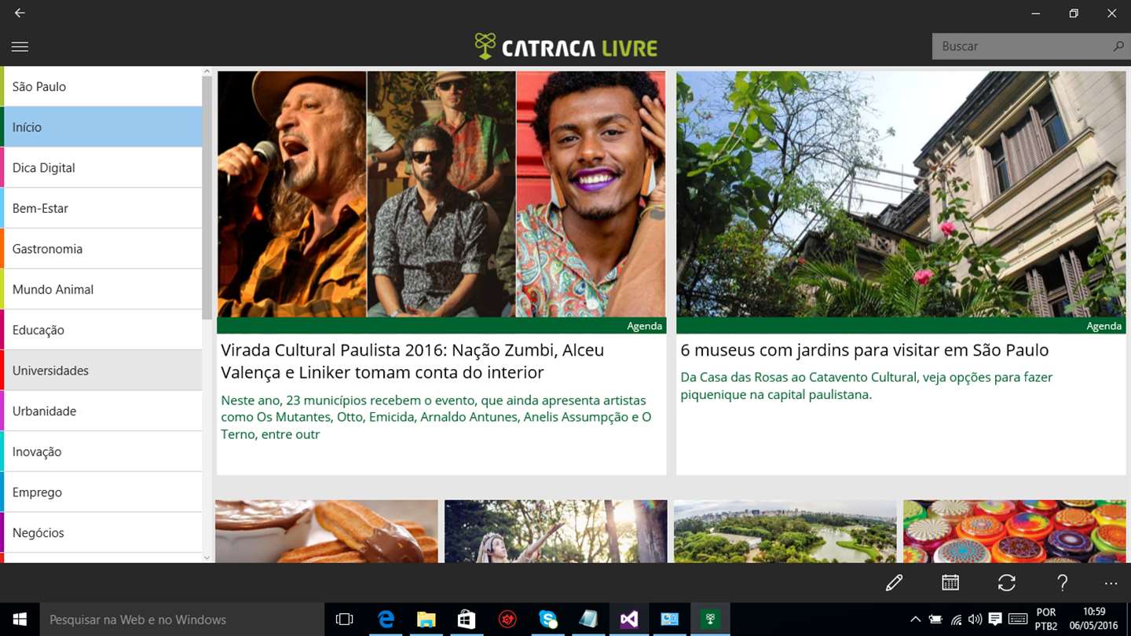Click the search magnifier icon
Image resolution: width=1131 pixels, height=636 pixels.
1118,46
